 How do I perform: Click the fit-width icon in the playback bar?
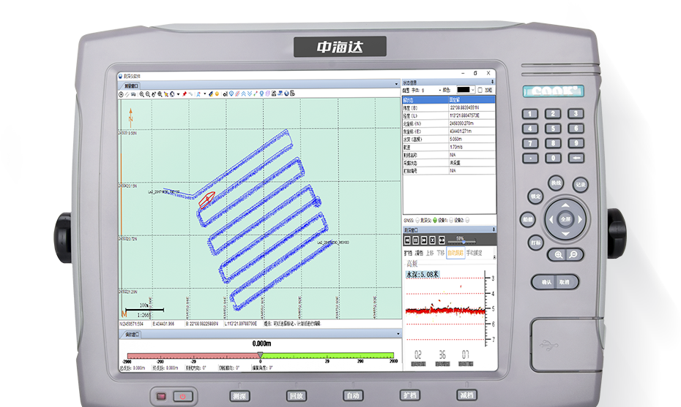pos(442,240)
